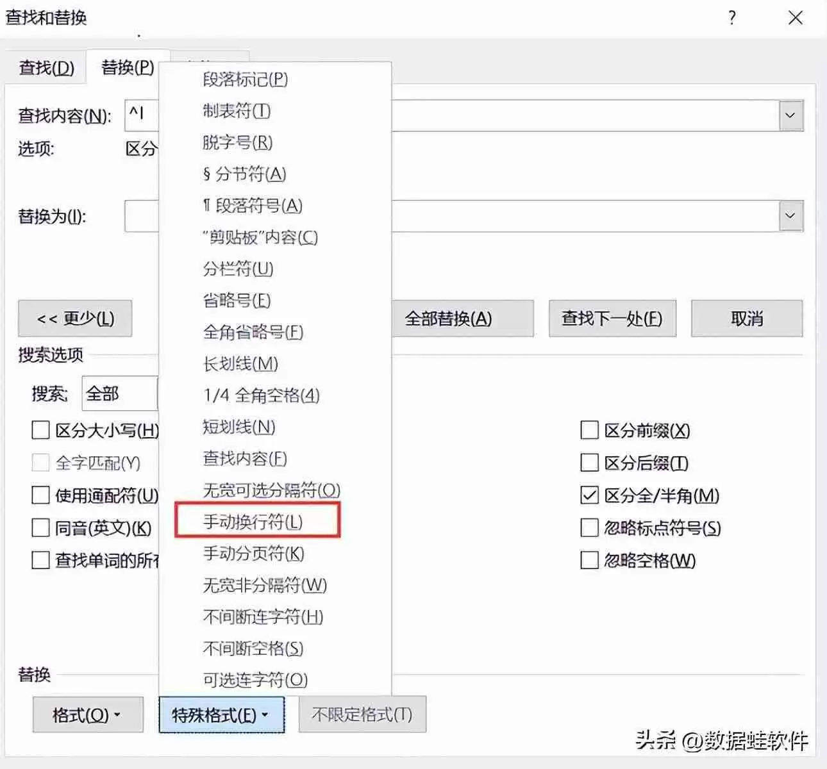Expand the 查找内容 history dropdown
The height and width of the screenshot is (769, 827).
[789, 115]
